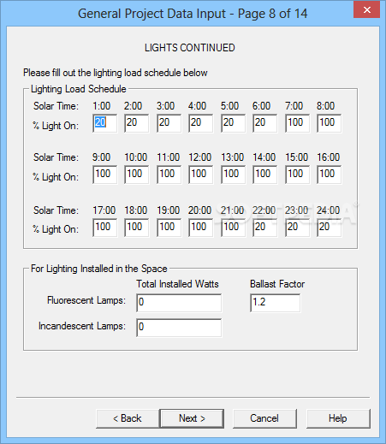
Task: Select the 10:00 % Light On field
Action: pyautogui.click(x=136, y=175)
